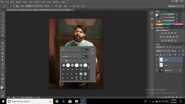Toggle visibility of Layer 2
185x104 pixels.
[157, 60]
